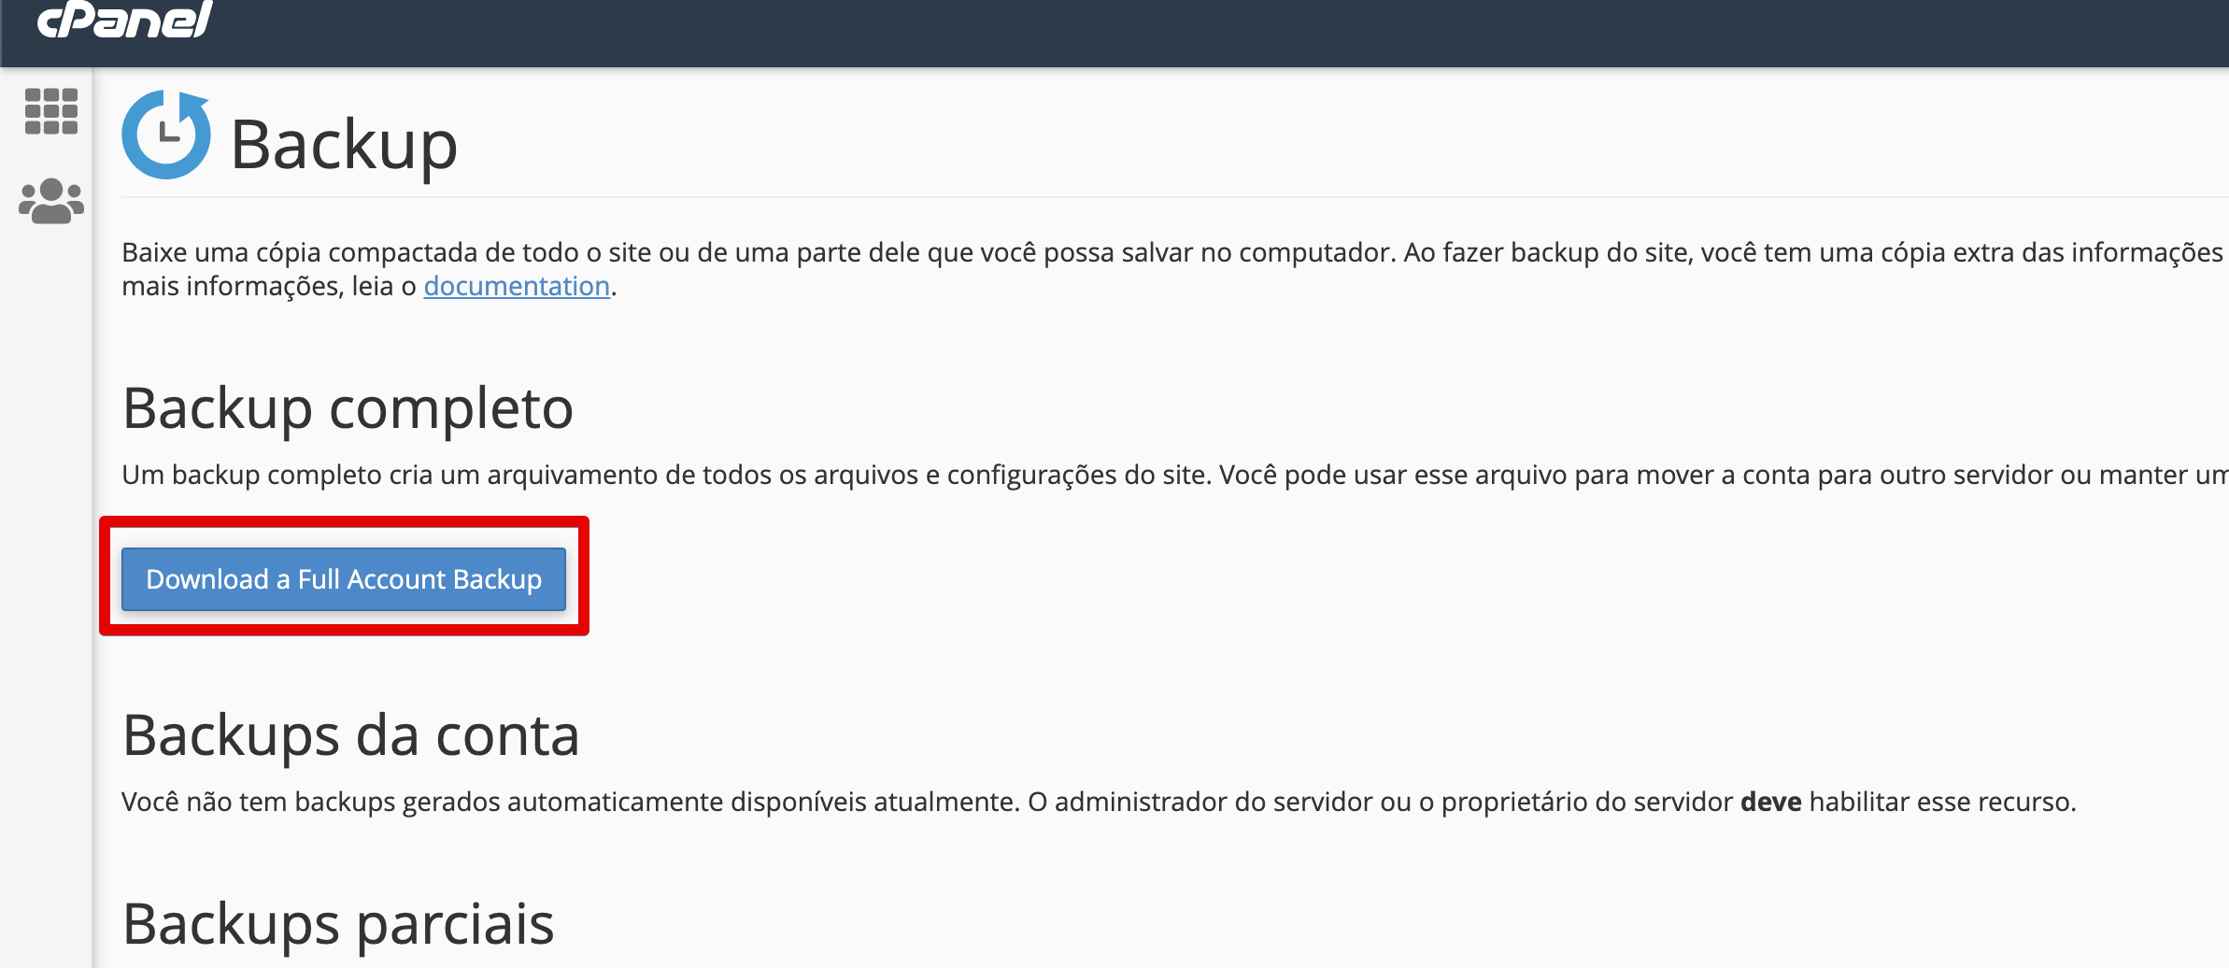The width and height of the screenshot is (2229, 968).
Task: Click the bold word deve
Action: point(1770,802)
